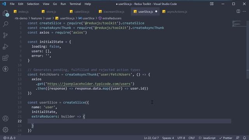Viewport: 249px width, 140px height.
Task: Click the VS Code logo icon
Action: [x=4, y=4]
